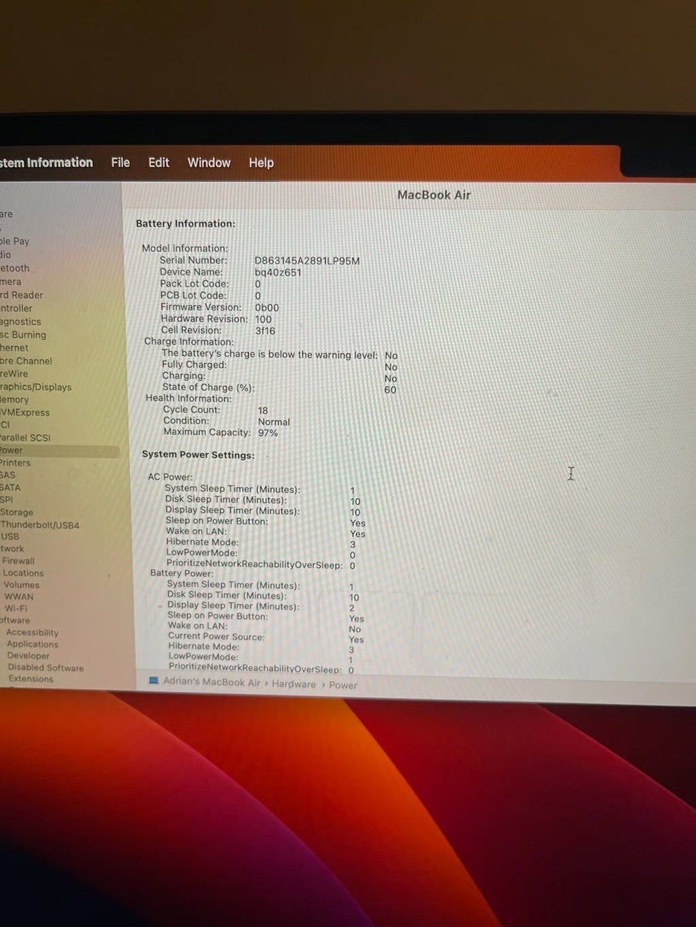Select Power in the sidebar
The image size is (696, 927).
[12, 450]
